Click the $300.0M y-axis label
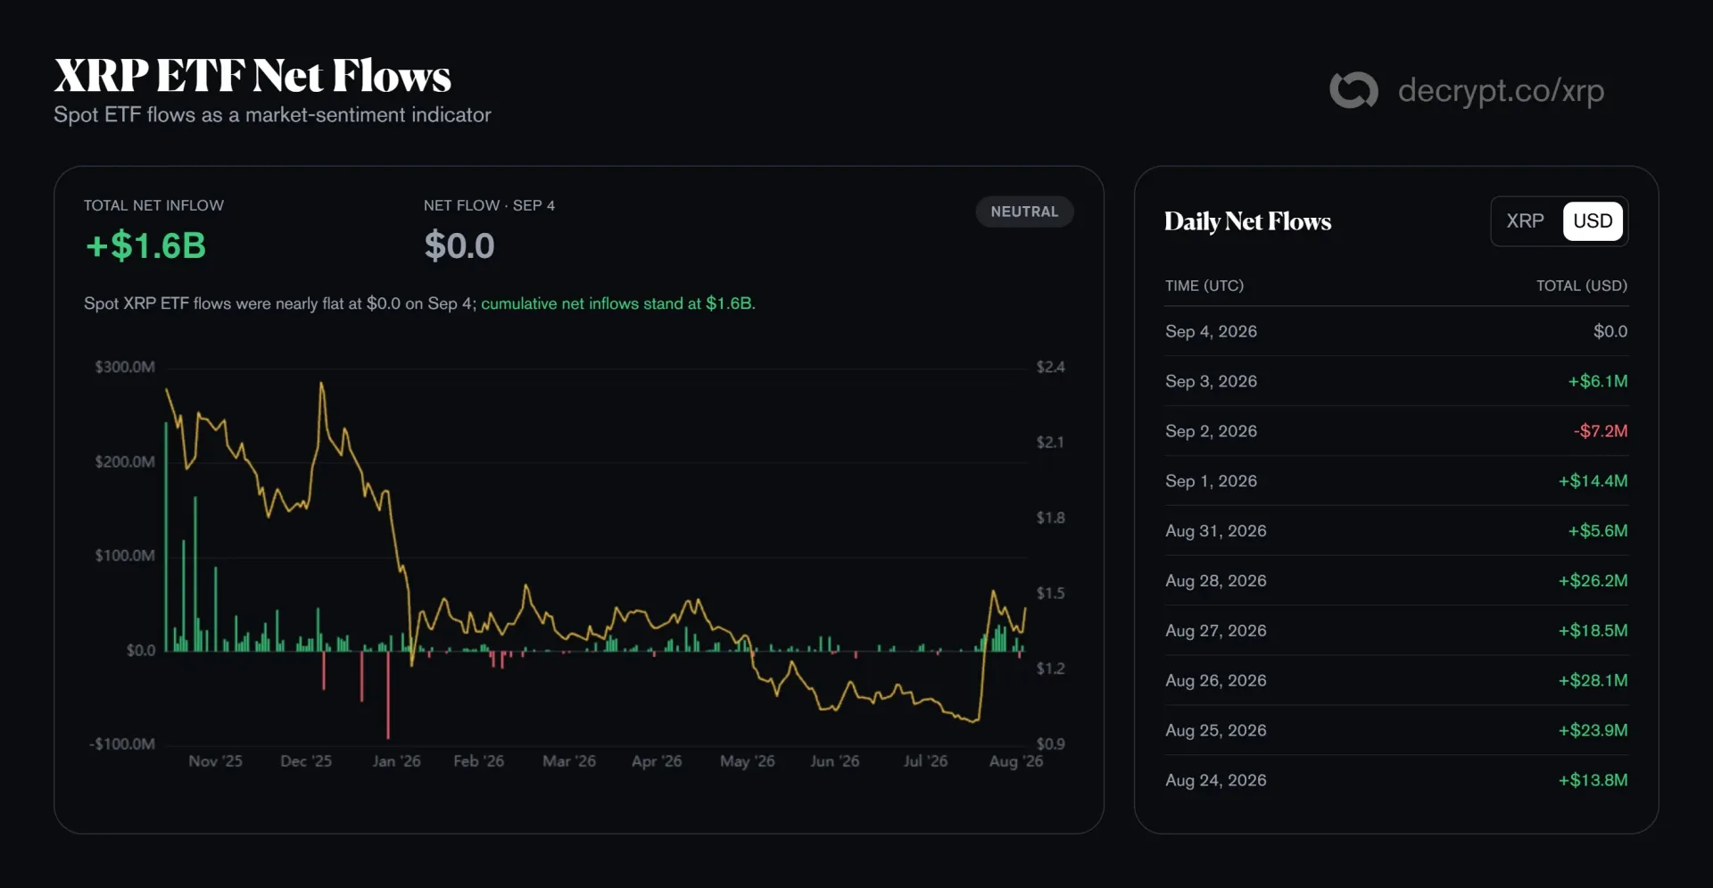This screenshot has width=1713, height=888. 125,367
